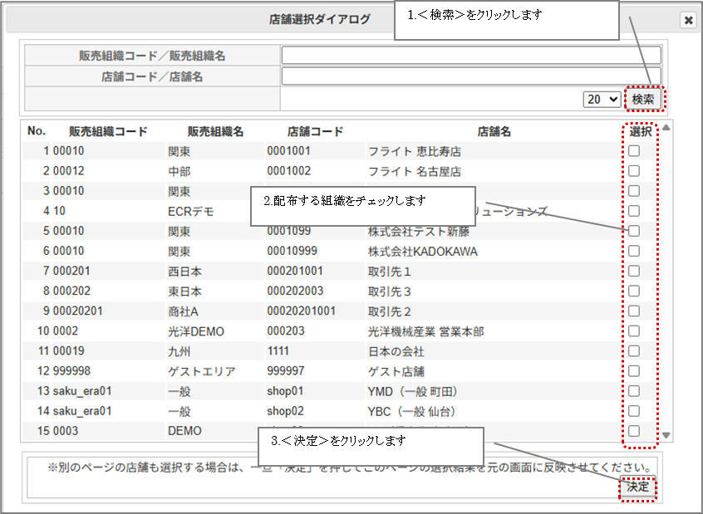The image size is (703, 514).
Task: Check the box for フライト 恵比寿店
Action: pyautogui.click(x=634, y=151)
